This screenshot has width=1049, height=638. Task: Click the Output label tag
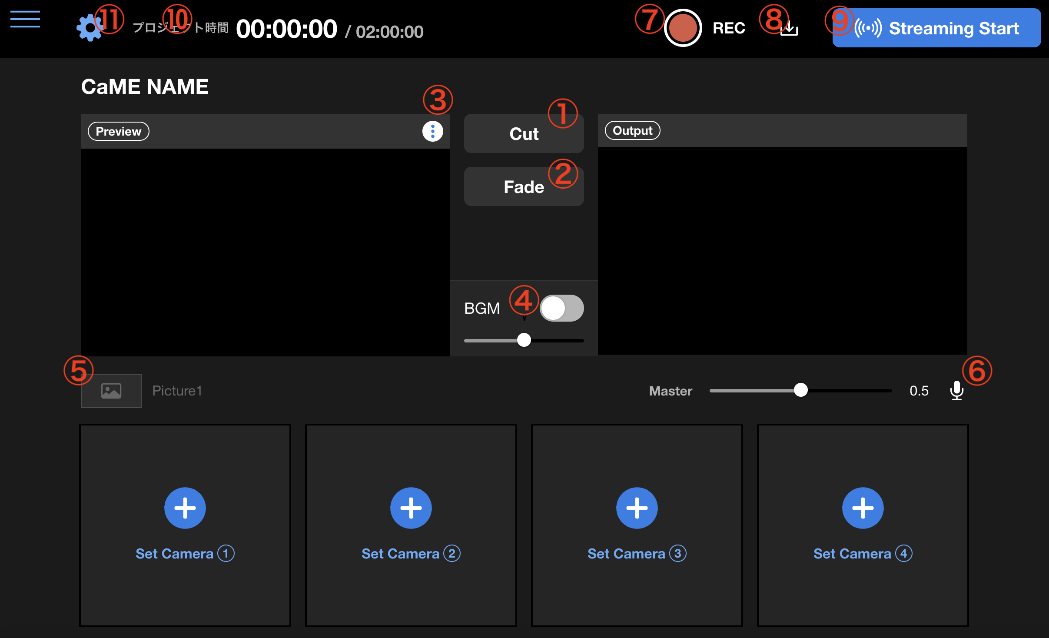(632, 130)
